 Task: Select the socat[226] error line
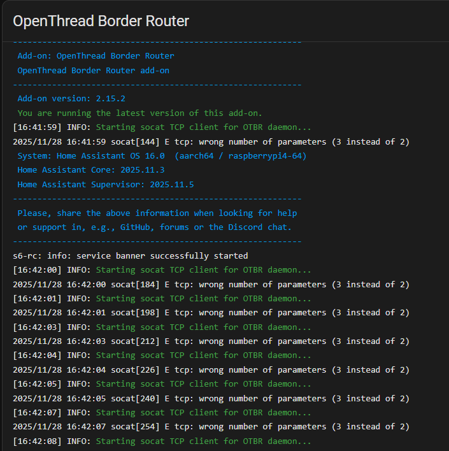[211, 370]
